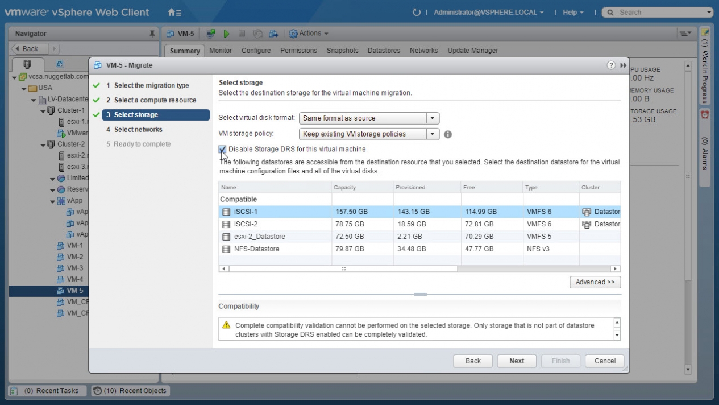Image resolution: width=719 pixels, height=405 pixels.
Task: Click the vSphere home menu icon
Action: (174, 12)
